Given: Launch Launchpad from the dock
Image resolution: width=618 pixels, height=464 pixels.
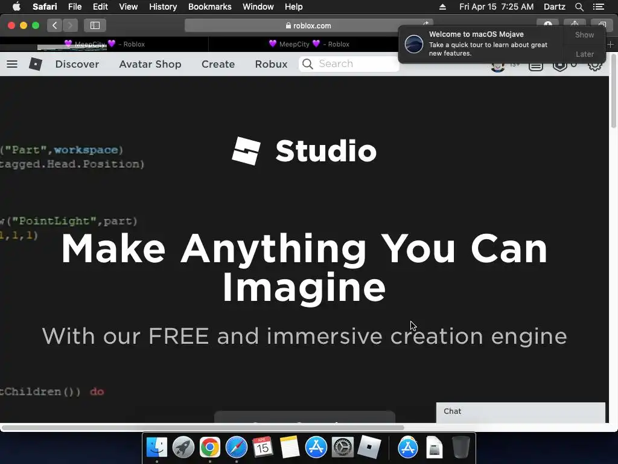Looking at the screenshot, I should [x=183, y=448].
